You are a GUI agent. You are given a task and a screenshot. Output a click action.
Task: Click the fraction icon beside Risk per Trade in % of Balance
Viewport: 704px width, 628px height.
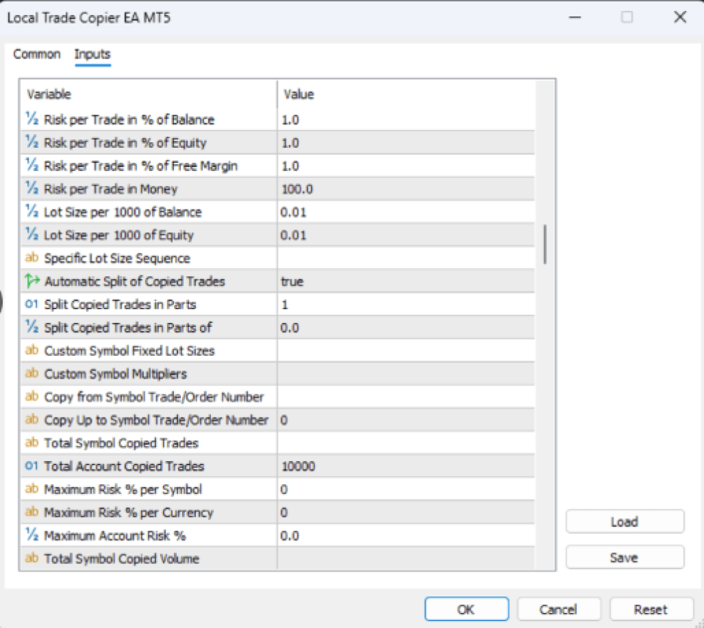coord(32,119)
